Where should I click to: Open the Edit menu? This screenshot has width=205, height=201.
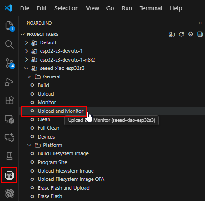pyautogui.click(x=42, y=8)
